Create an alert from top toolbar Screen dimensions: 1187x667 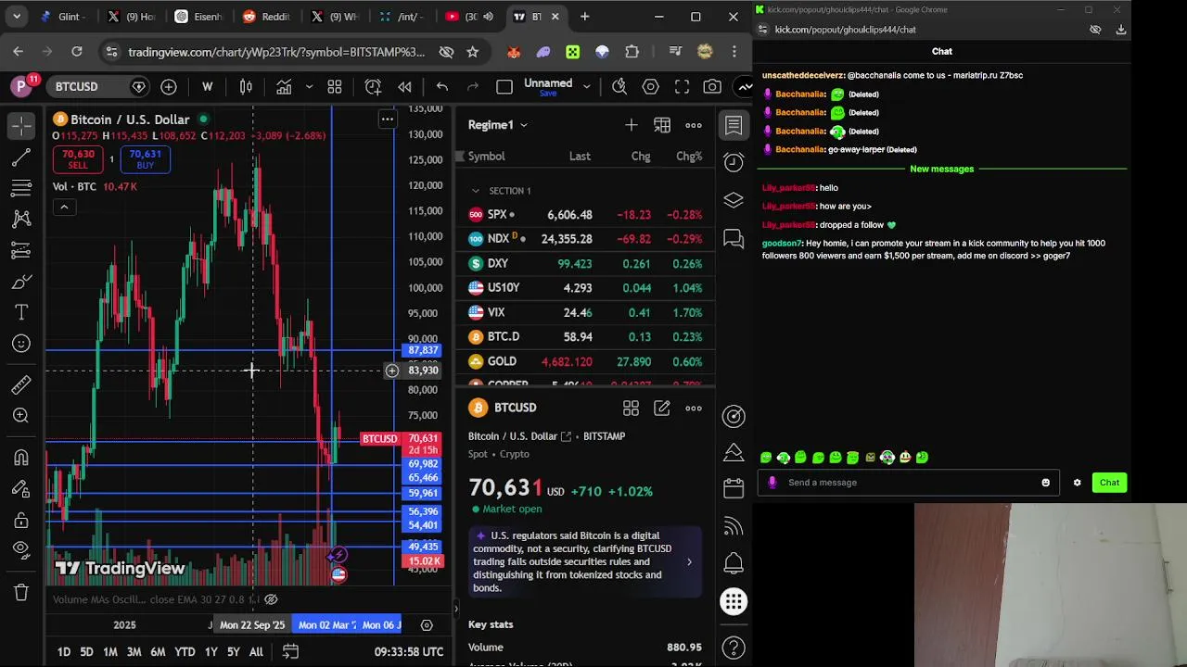click(373, 86)
